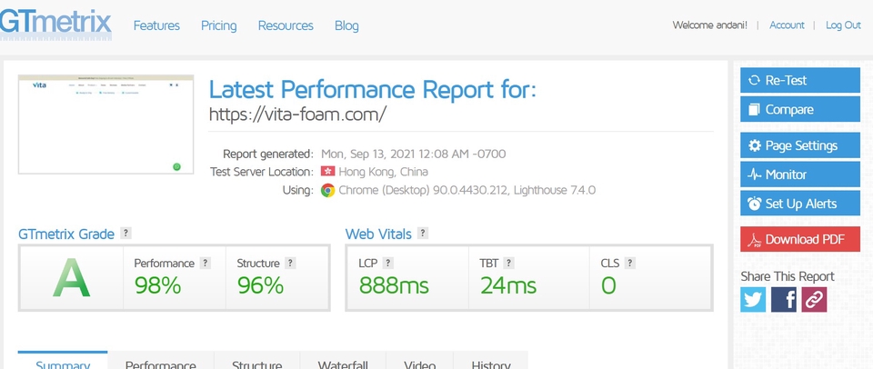This screenshot has height=369, width=873.
Task: Click the Web Vitals heading
Action: tap(378, 234)
